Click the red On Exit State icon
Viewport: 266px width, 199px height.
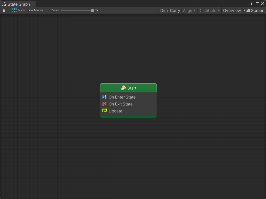coord(104,104)
